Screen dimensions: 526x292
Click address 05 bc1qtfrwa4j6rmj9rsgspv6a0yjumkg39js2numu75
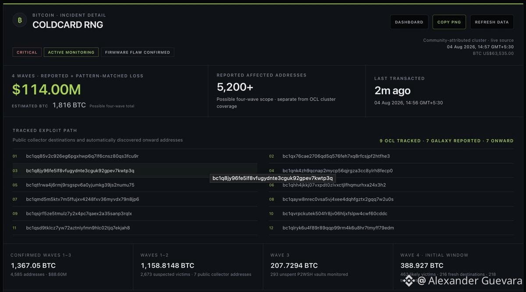(80, 185)
